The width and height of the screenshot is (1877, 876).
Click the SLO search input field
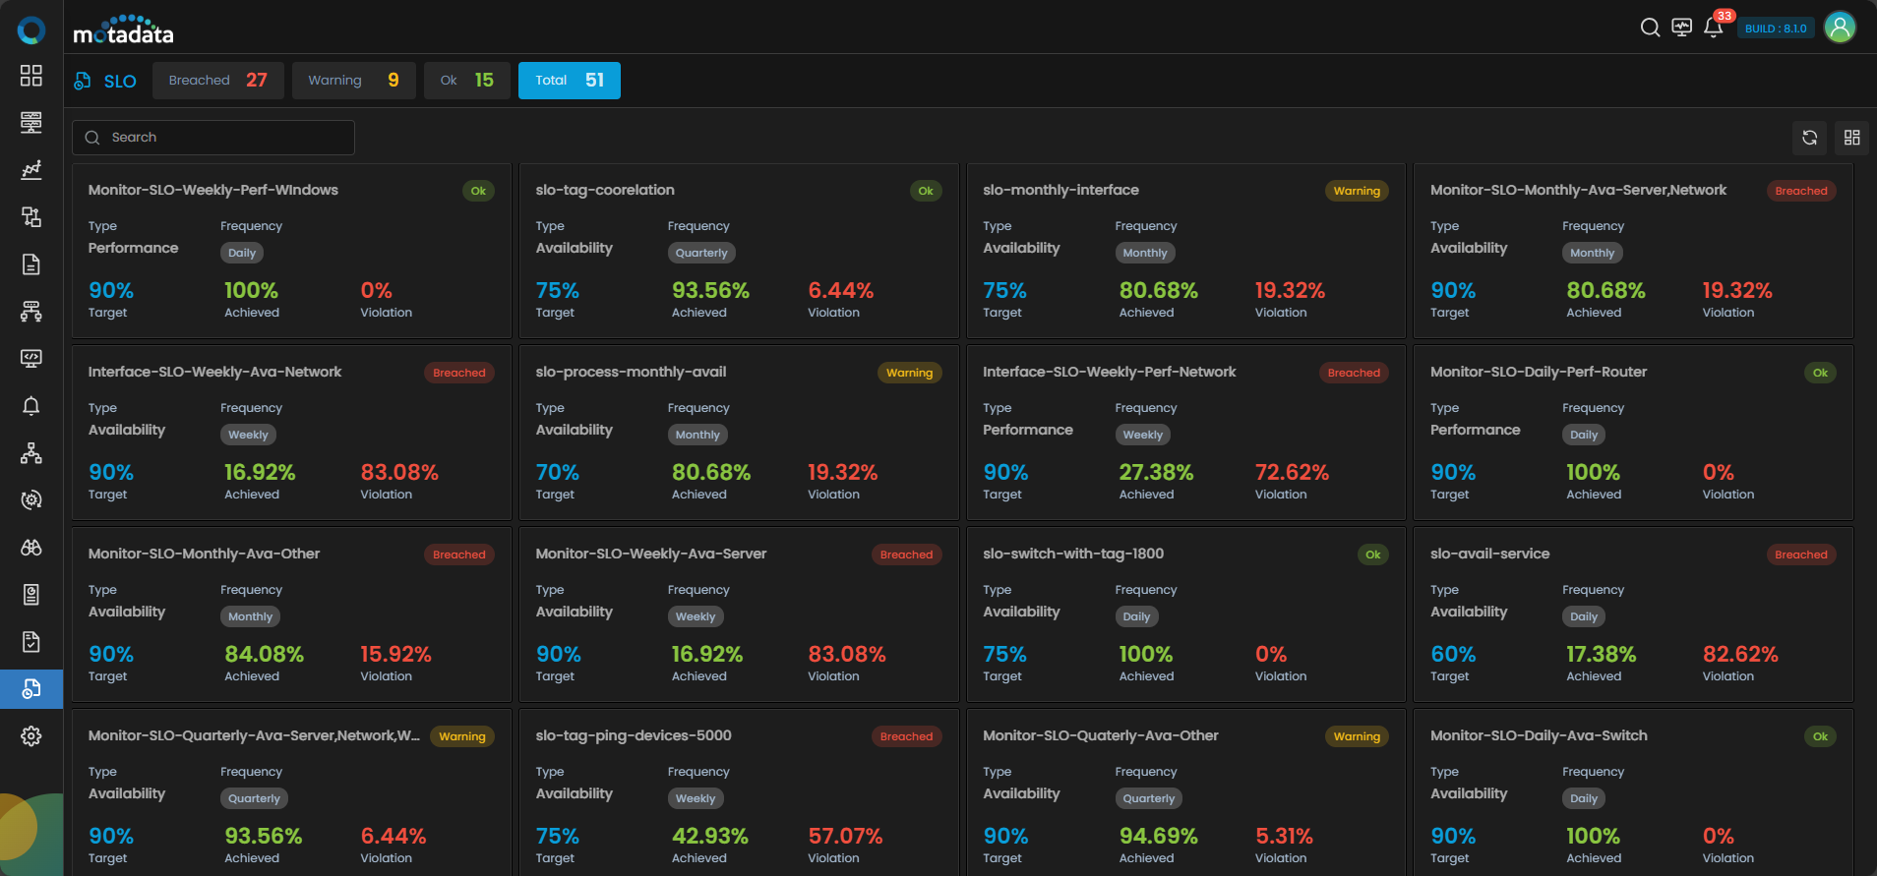coord(213,138)
